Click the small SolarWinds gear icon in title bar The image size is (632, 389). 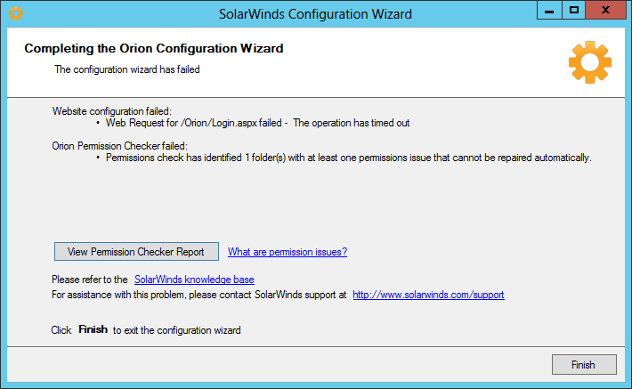[x=16, y=13]
